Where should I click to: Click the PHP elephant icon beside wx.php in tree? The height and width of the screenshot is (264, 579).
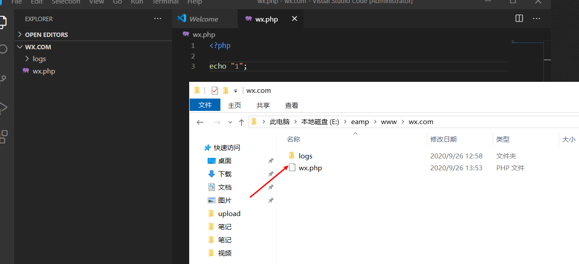tap(26, 71)
